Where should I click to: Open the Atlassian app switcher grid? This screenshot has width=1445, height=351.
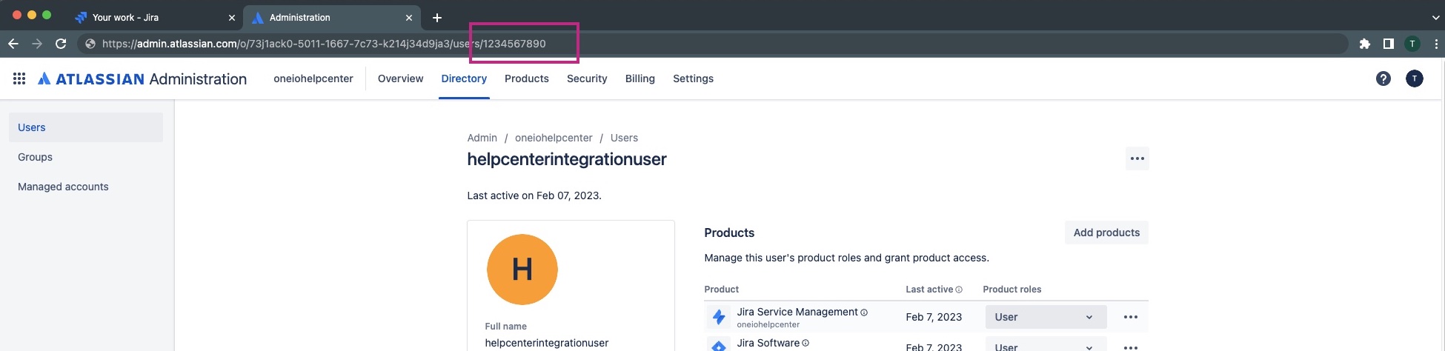[19, 78]
